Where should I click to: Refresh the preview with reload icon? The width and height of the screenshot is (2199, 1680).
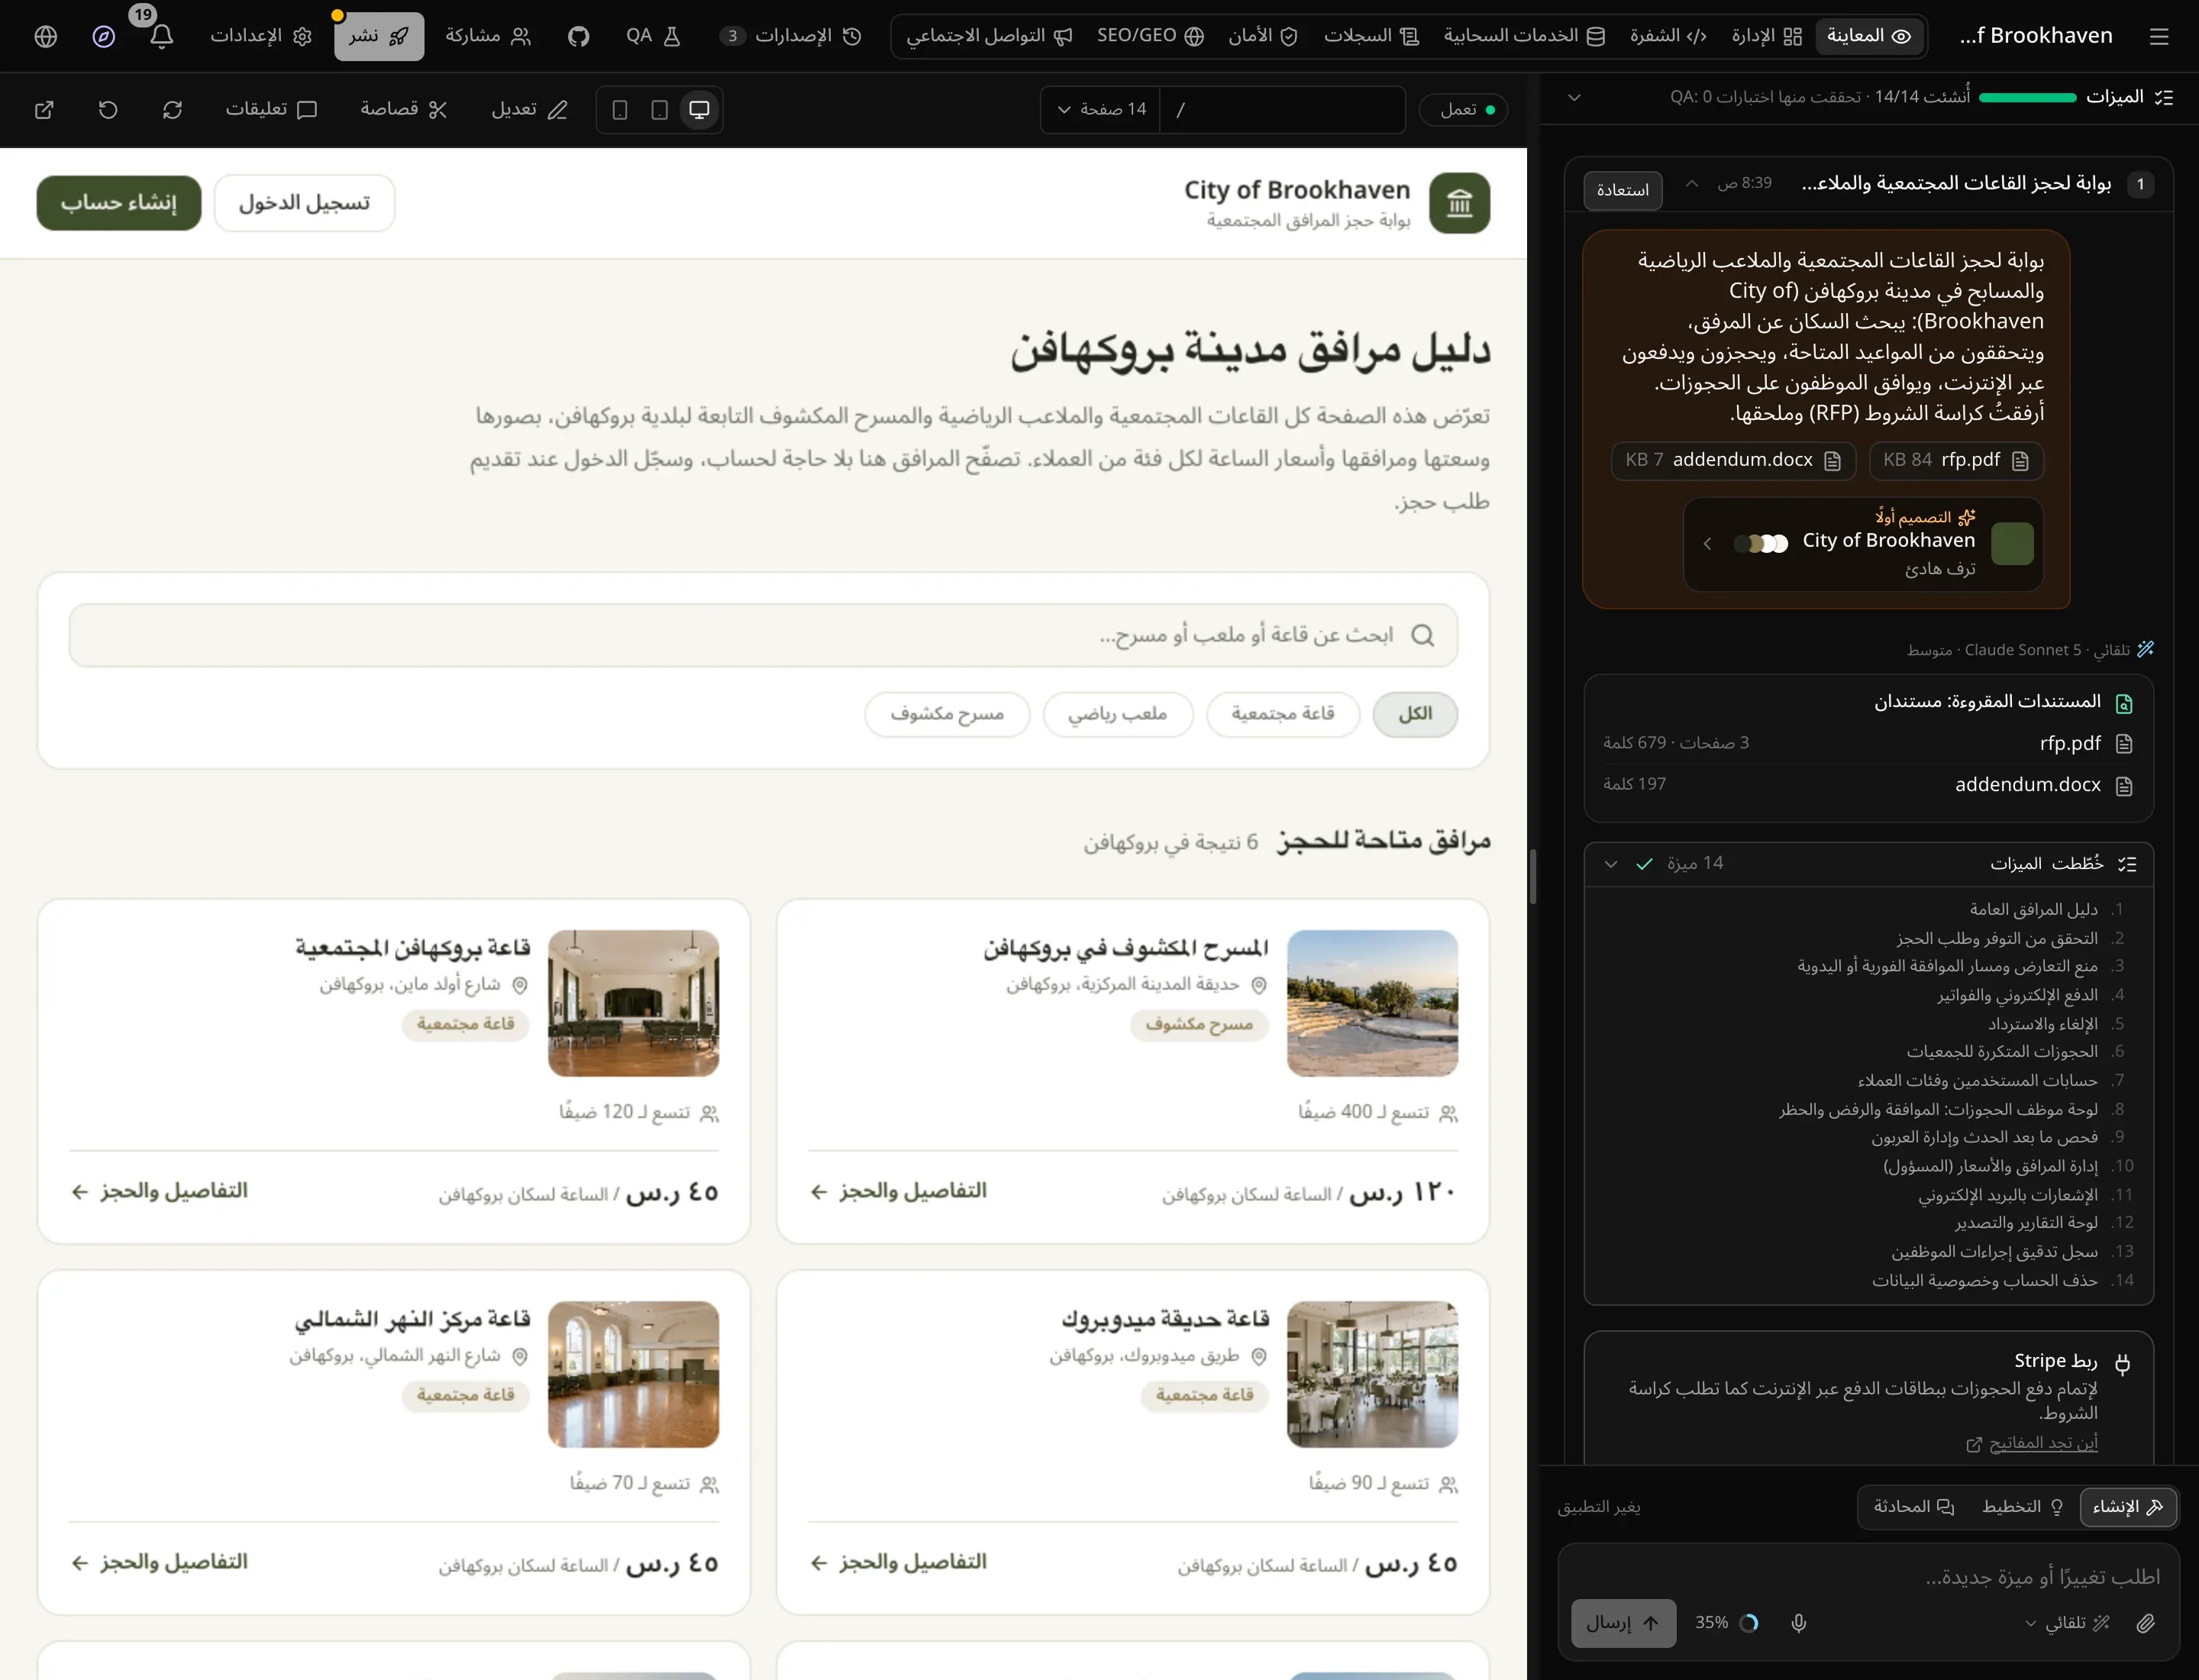click(172, 109)
